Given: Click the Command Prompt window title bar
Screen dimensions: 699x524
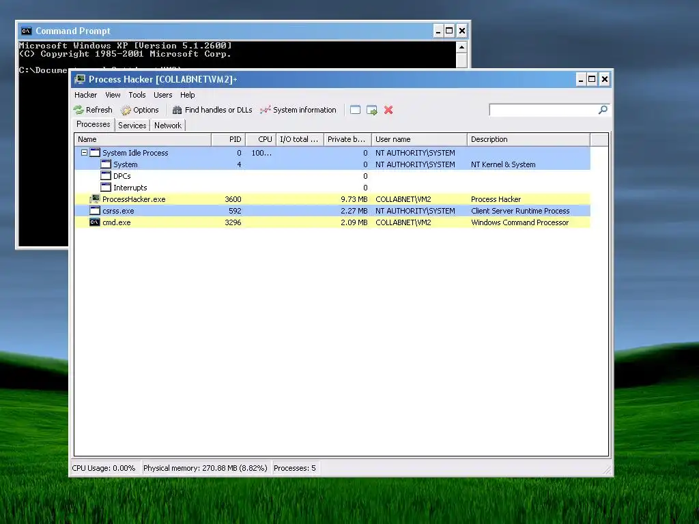Looking at the screenshot, I should click(225, 31).
